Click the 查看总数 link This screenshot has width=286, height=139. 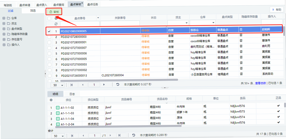pyautogui.click(x=261, y=83)
